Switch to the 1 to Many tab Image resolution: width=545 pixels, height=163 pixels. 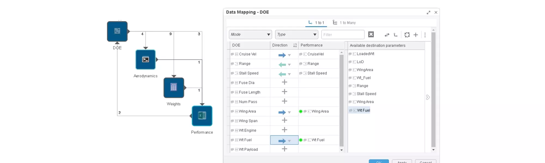344,23
